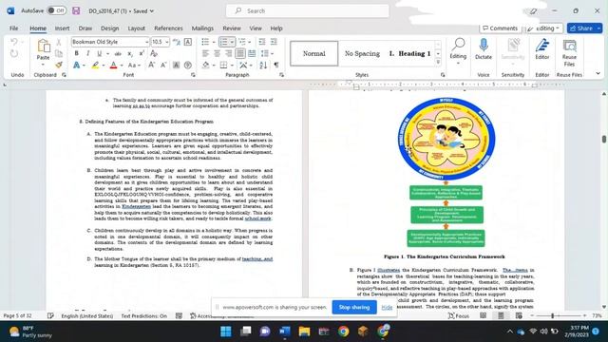Toggle AutoSave switch
The image size is (608, 342).
click(57, 10)
